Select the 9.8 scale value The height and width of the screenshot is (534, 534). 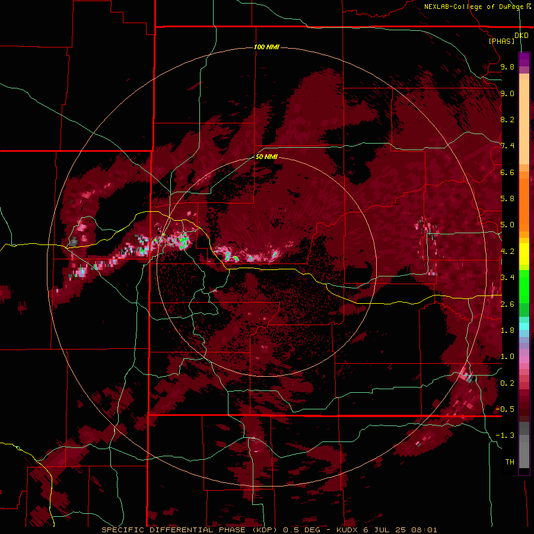click(x=507, y=66)
